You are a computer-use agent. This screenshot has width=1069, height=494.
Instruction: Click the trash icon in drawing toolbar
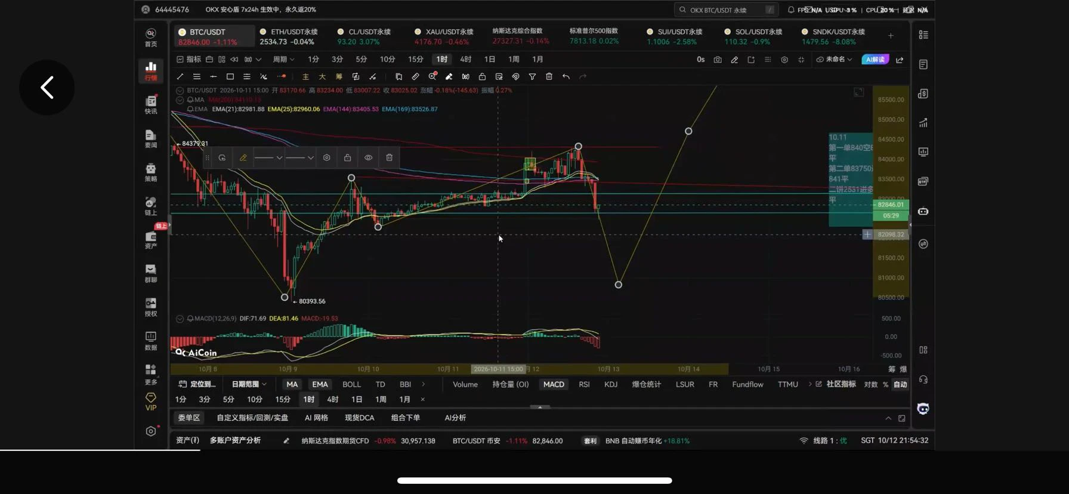point(549,76)
